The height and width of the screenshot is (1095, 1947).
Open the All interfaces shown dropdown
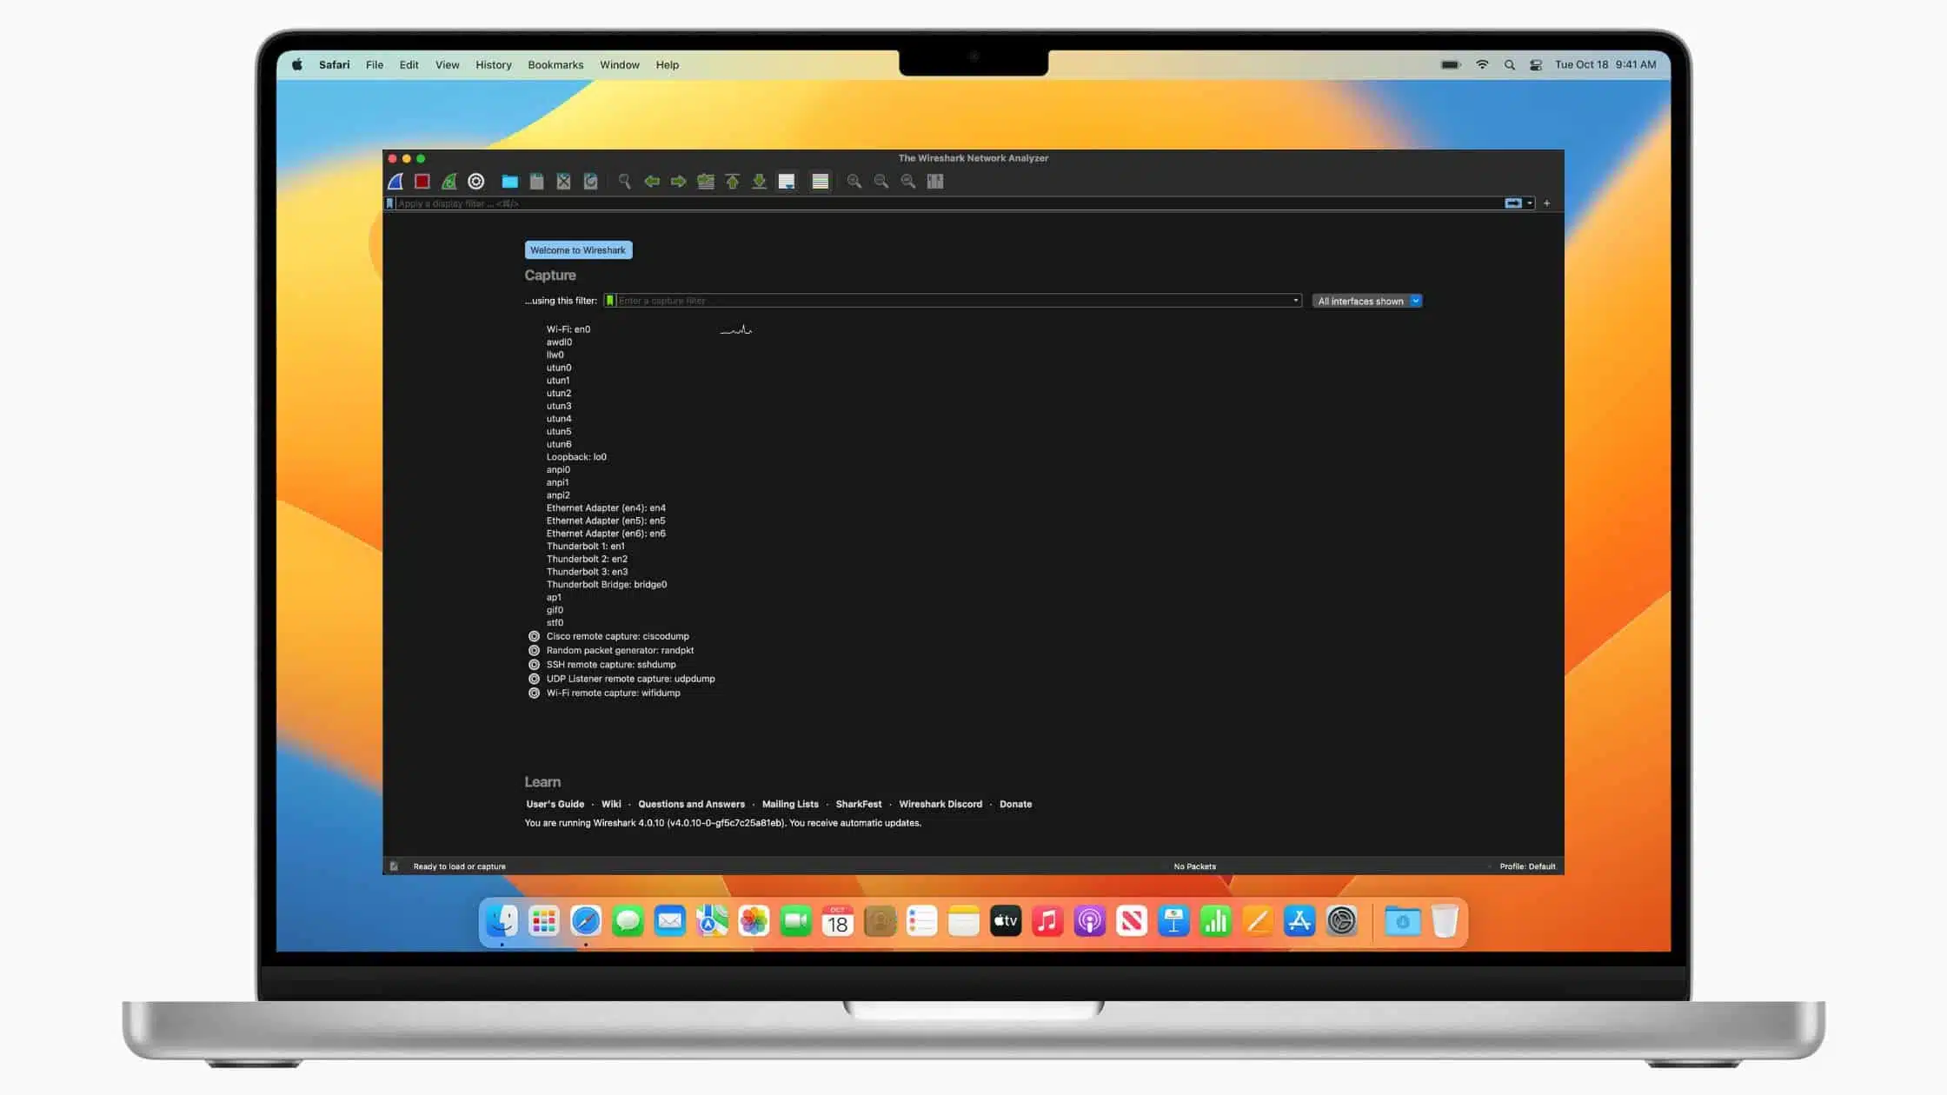1367,302
